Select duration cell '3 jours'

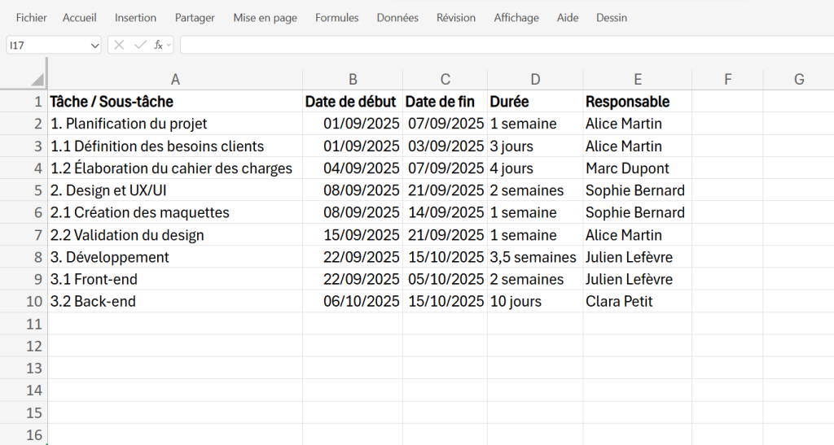pyautogui.click(x=535, y=146)
